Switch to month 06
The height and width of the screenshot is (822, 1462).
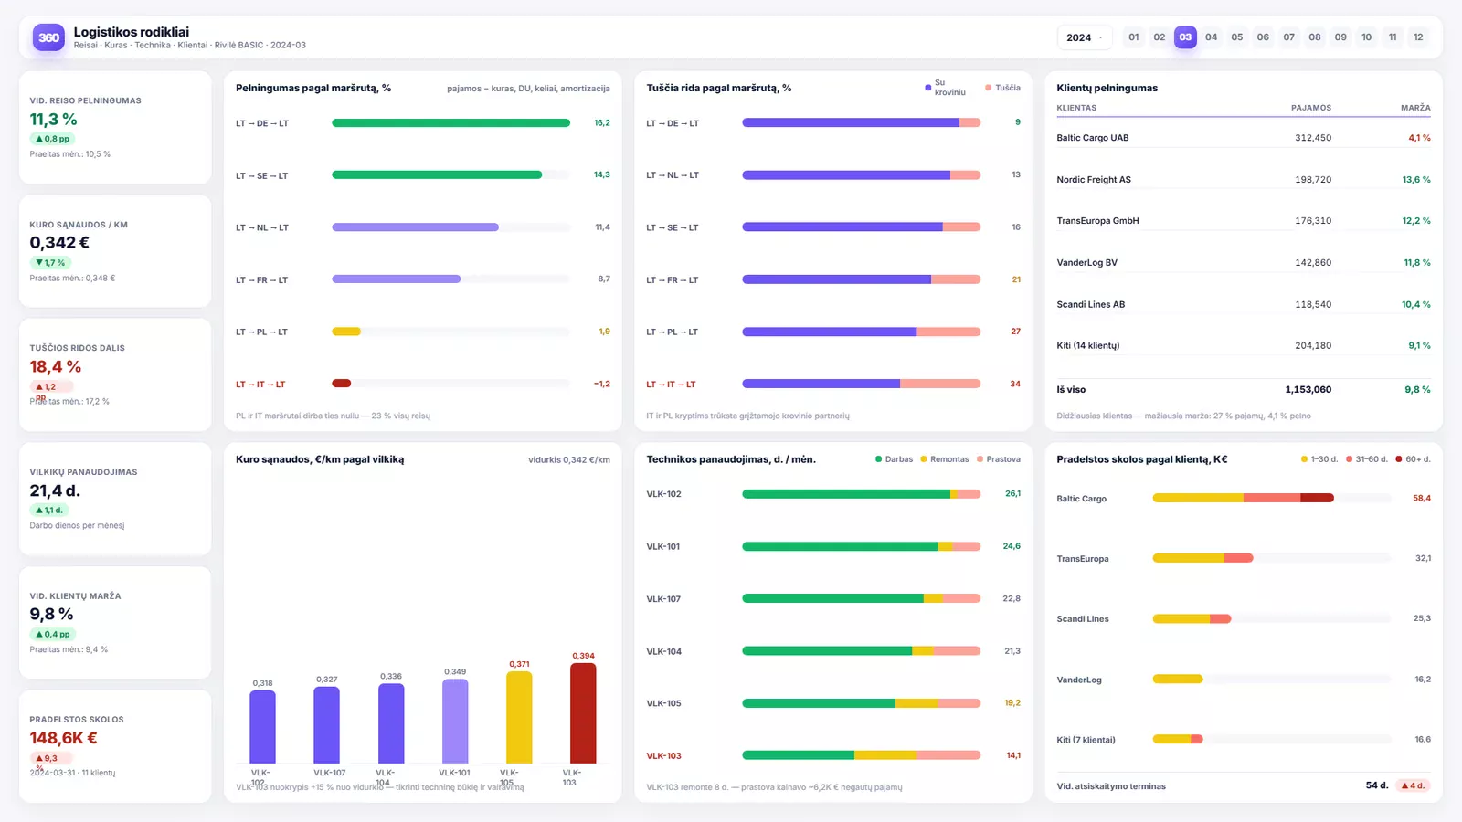[1263, 37]
